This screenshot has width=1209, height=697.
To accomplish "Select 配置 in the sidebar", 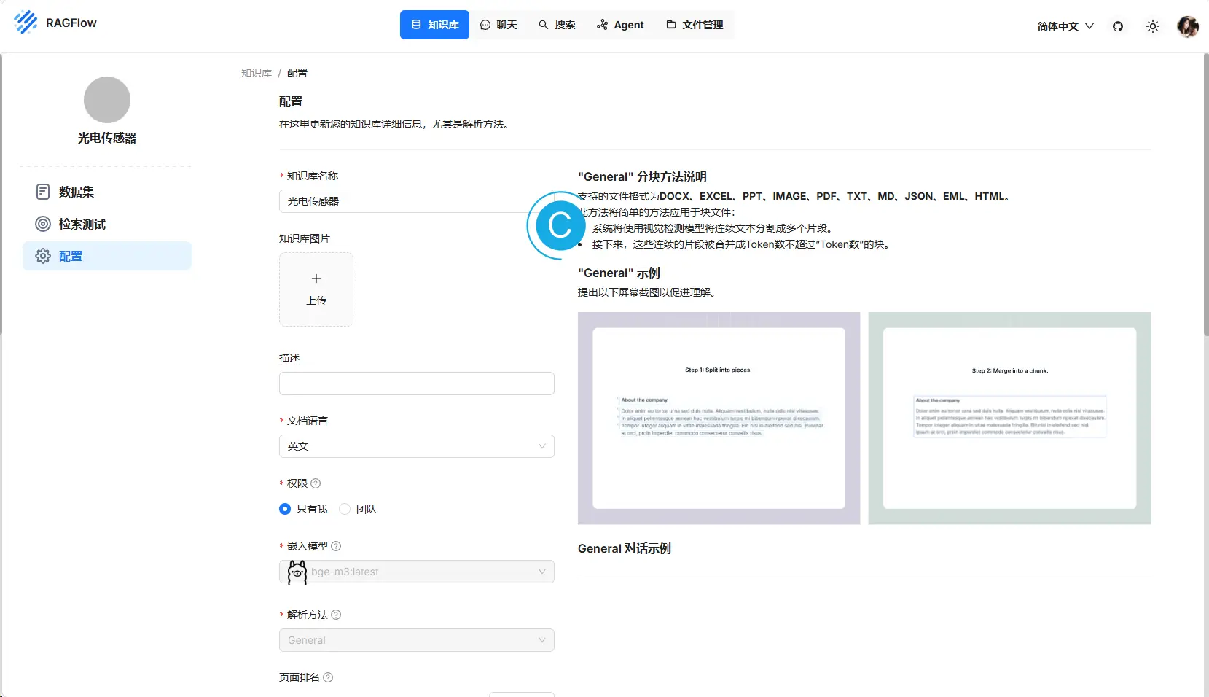I will click(107, 256).
